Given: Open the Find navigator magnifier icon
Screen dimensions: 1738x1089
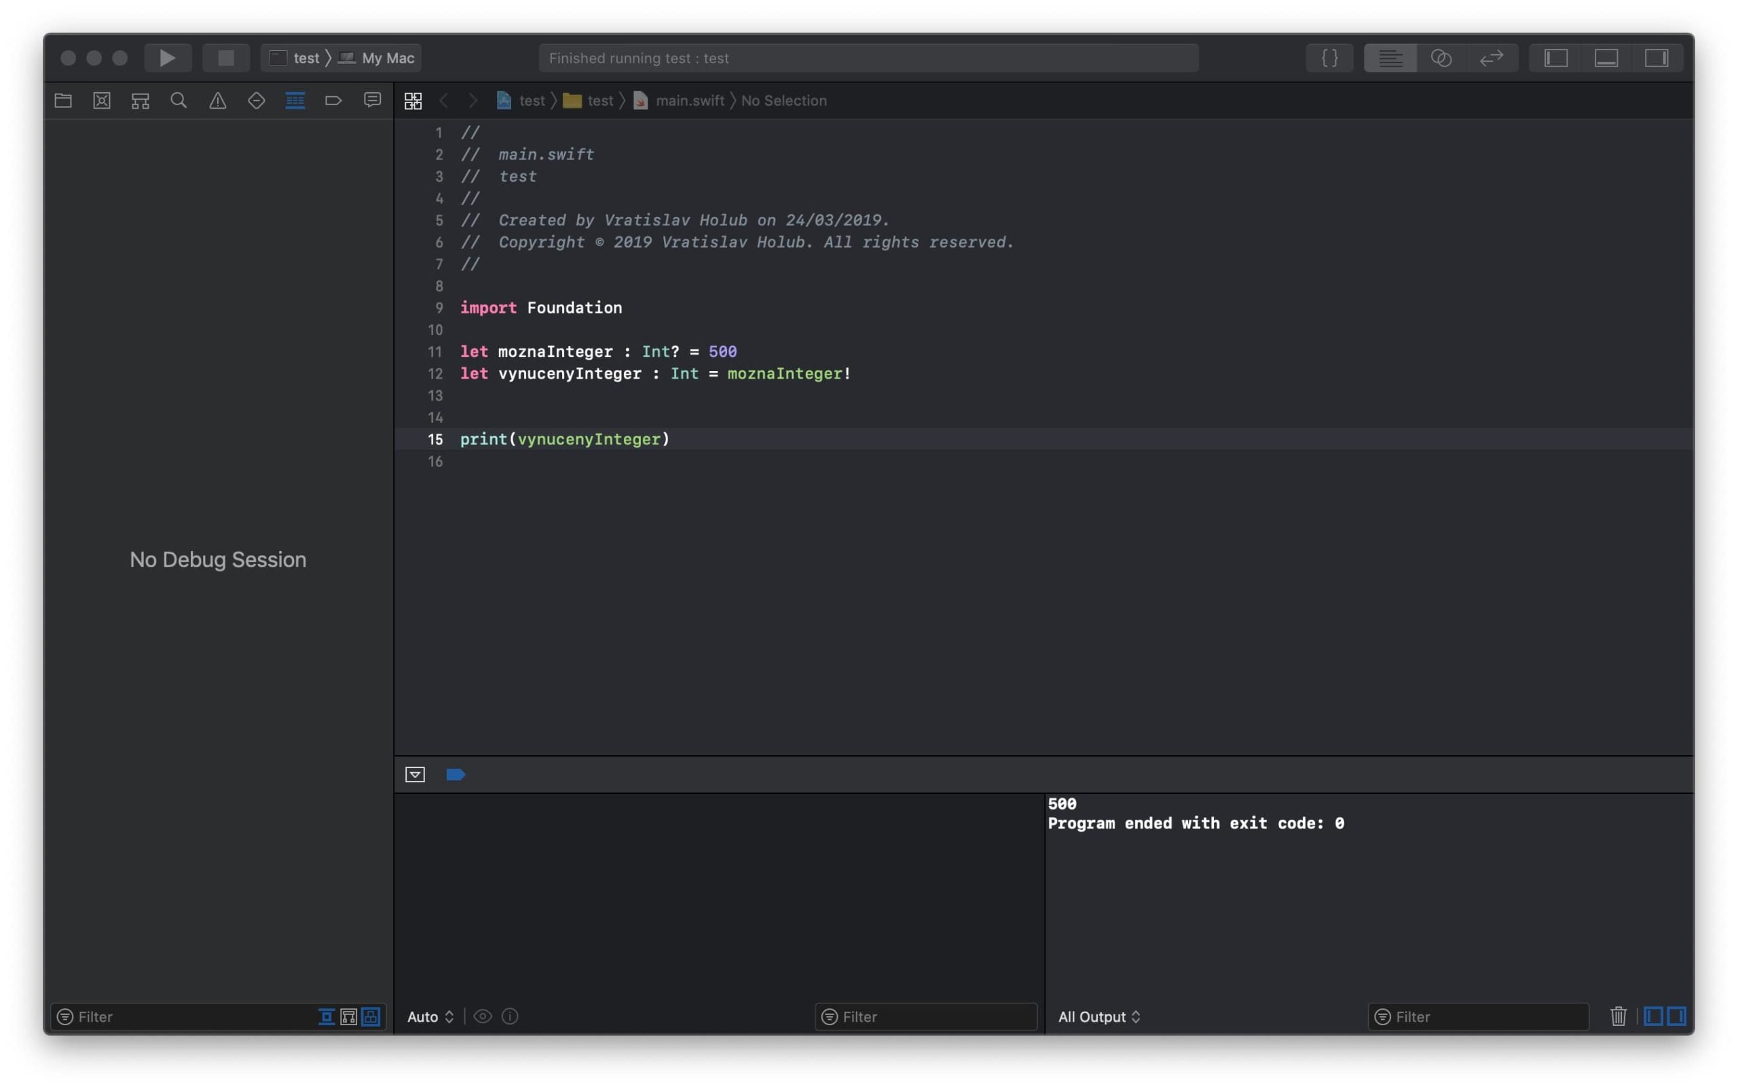Looking at the screenshot, I should point(179,101).
